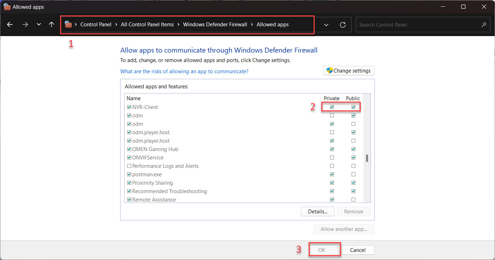Screen dimensions: 495x260
Task: Toggle Private checkbox for Recommended Troubleshooting
Action: pos(332,191)
